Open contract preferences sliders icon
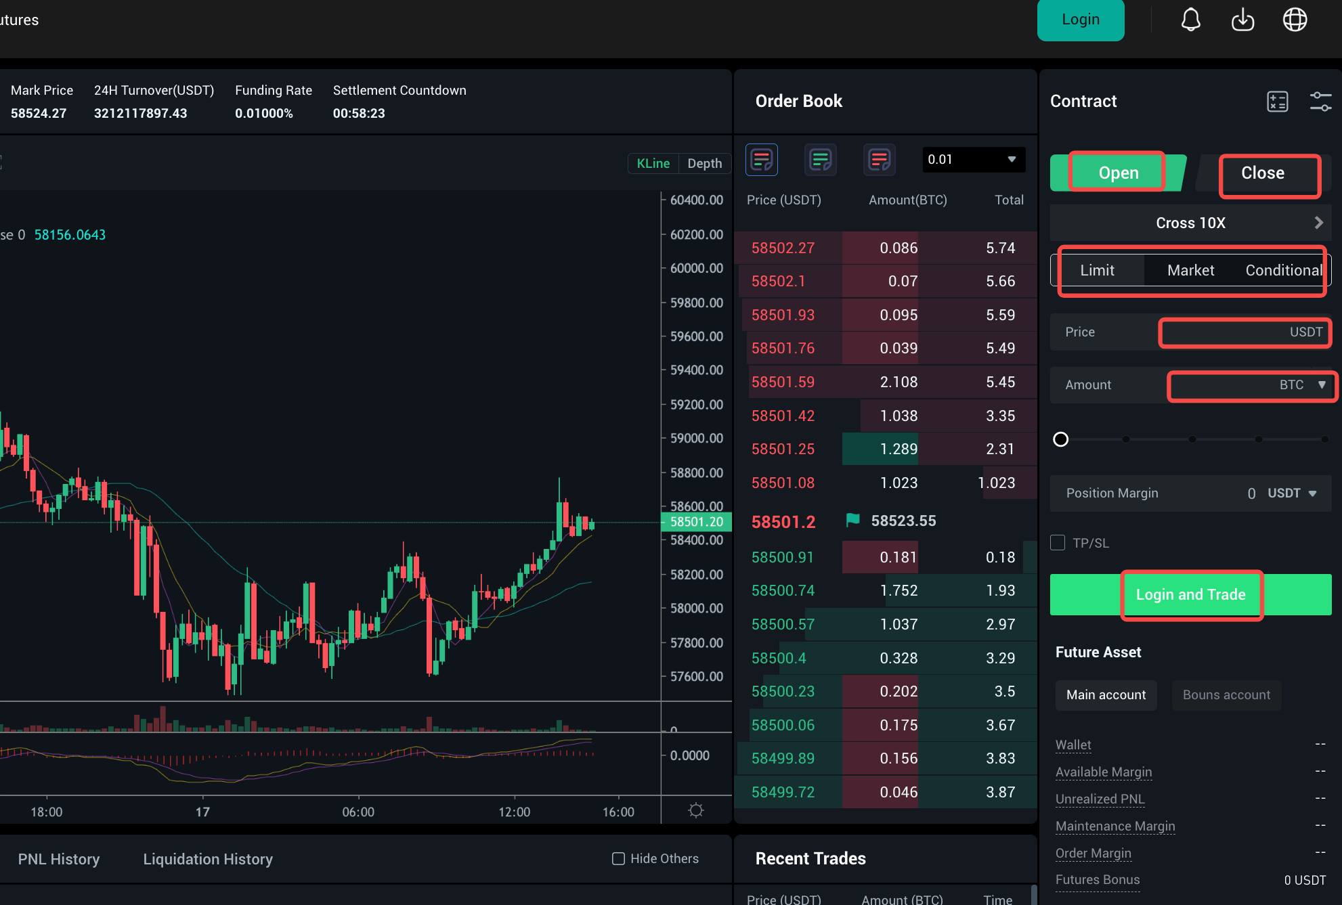 click(x=1320, y=102)
